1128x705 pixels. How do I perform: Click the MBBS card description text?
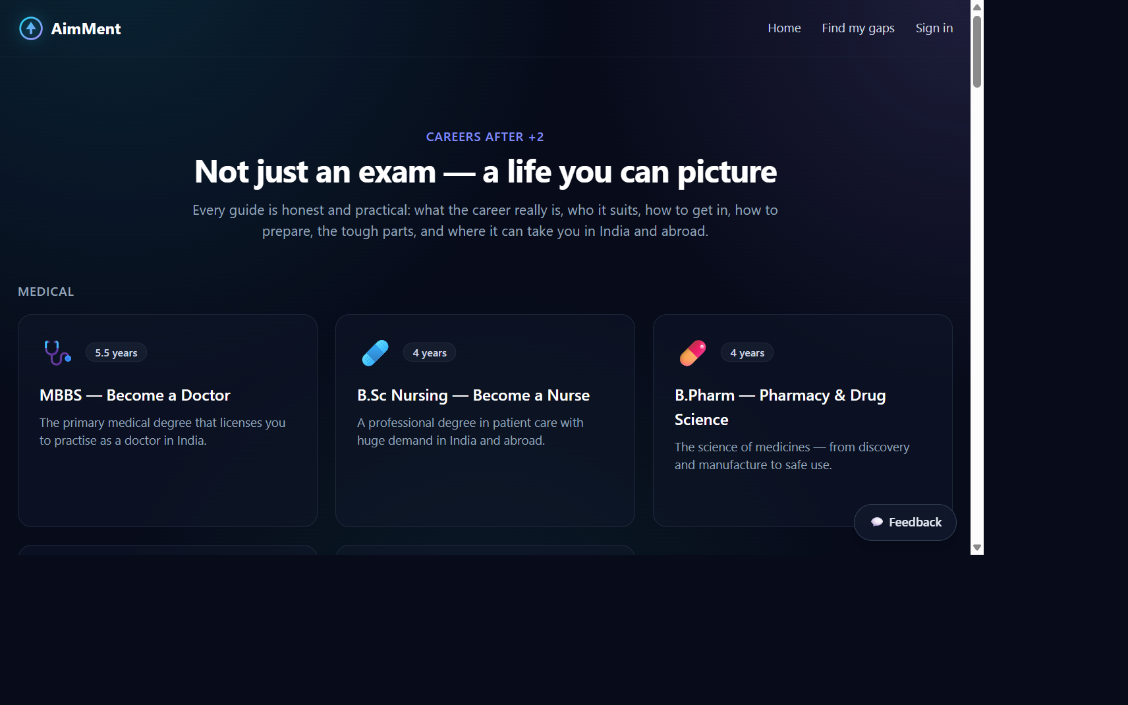pyautogui.click(x=162, y=432)
